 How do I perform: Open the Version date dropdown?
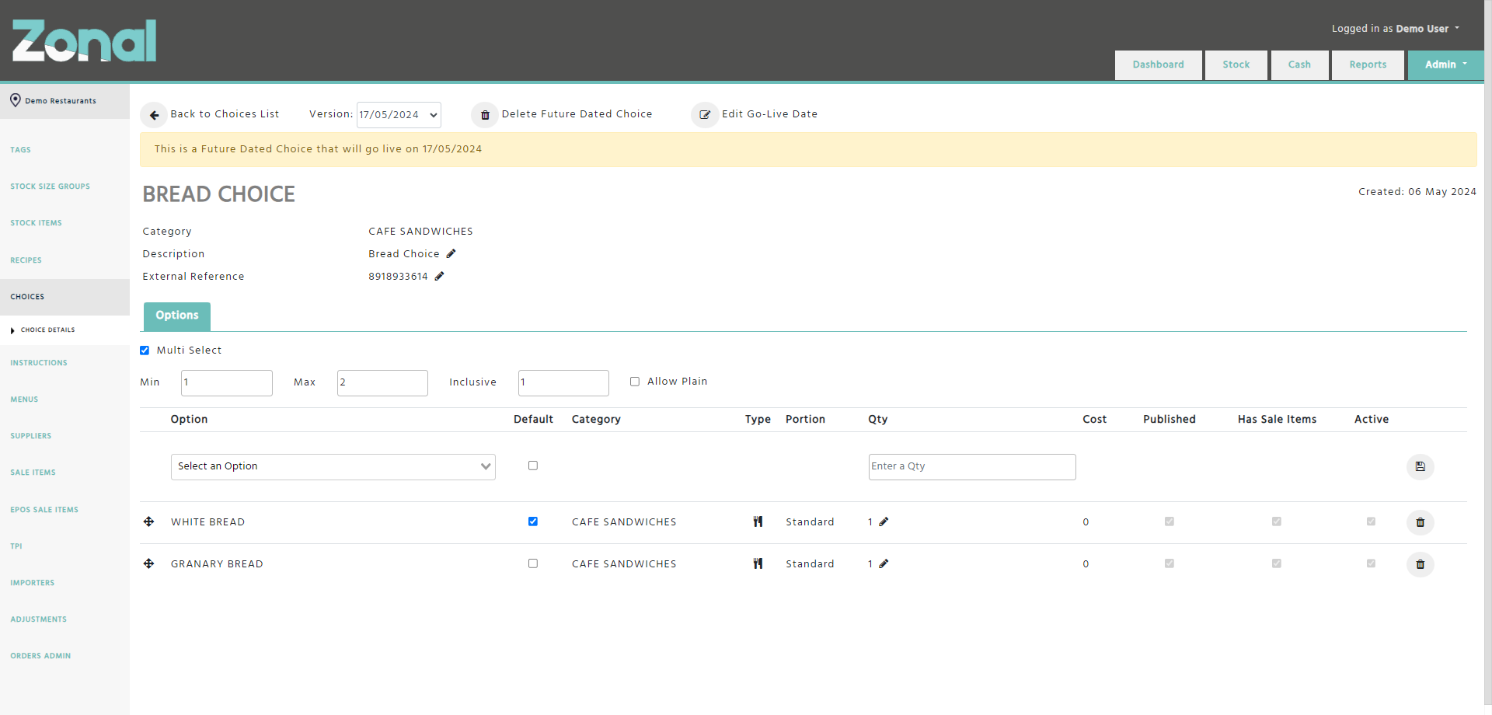click(399, 115)
